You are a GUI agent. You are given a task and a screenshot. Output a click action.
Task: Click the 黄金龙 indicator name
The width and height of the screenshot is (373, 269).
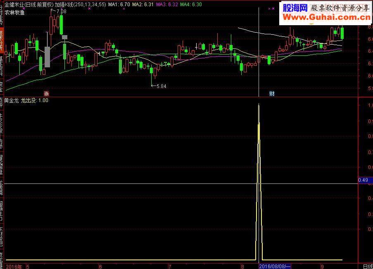click(12, 100)
